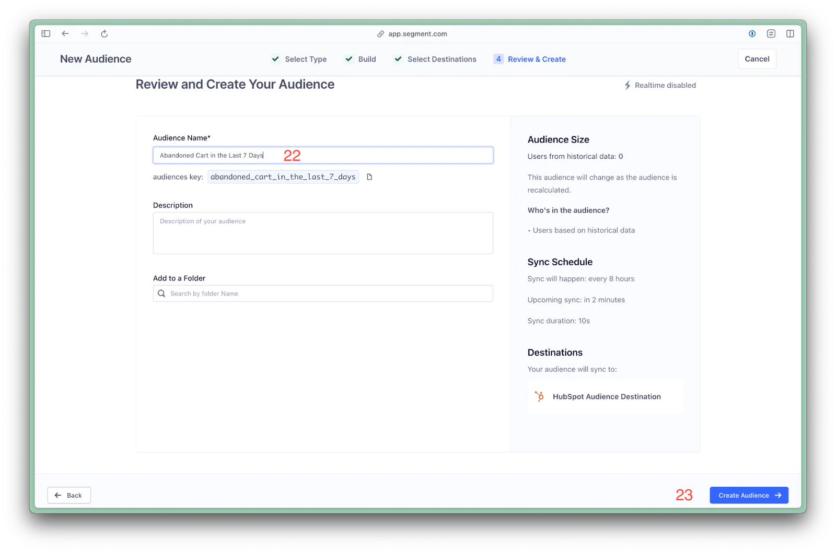Viewport: 836px width, 552px height.
Task: Click the Back button at bottom left
Action: (x=69, y=495)
